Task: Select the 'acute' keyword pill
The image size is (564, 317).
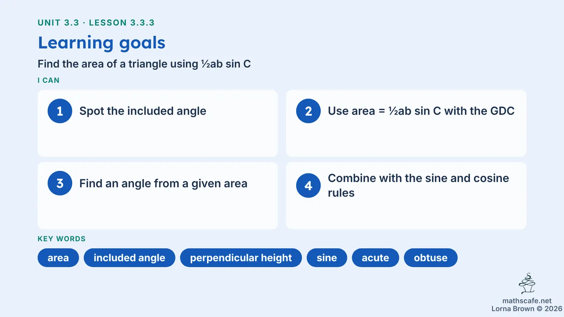Action: (x=375, y=258)
